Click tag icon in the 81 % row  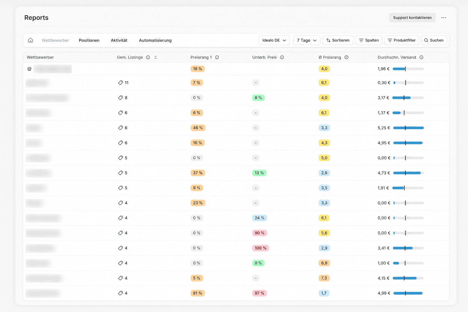pyautogui.click(x=120, y=293)
